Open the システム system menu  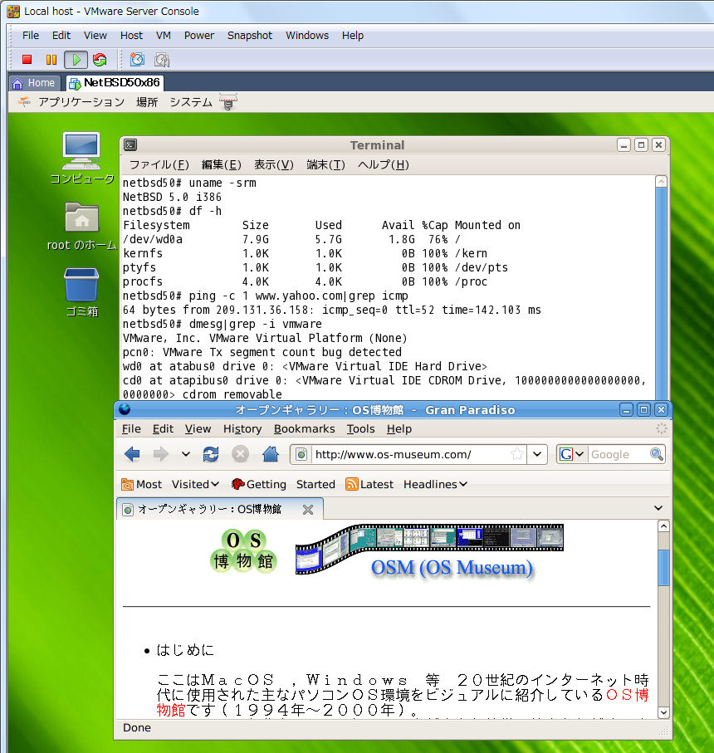pyautogui.click(x=191, y=102)
